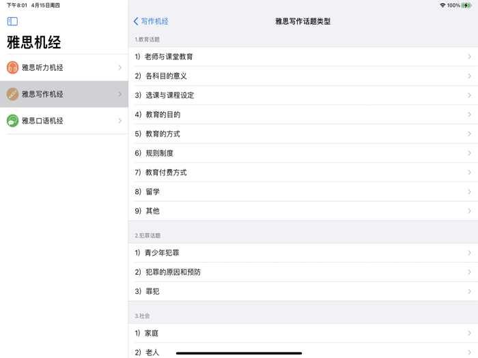Click section header 1.教育话题

tap(147, 40)
